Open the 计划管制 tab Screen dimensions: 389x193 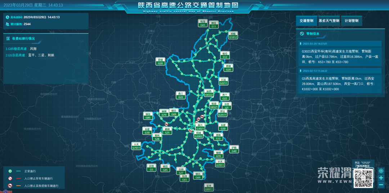pos(352,21)
